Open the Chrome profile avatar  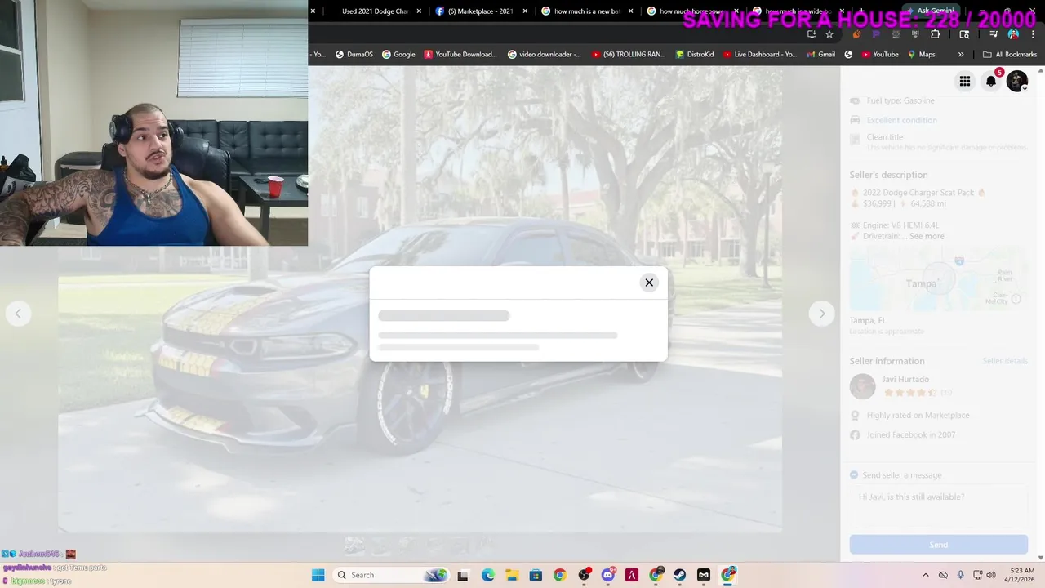click(x=1014, y=34)
